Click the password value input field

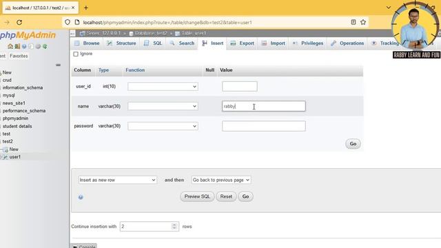coord(263,126)
